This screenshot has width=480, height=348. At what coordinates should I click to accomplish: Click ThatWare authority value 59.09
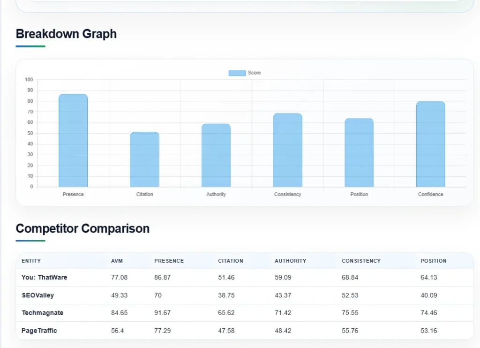click(x=283, y=278)
